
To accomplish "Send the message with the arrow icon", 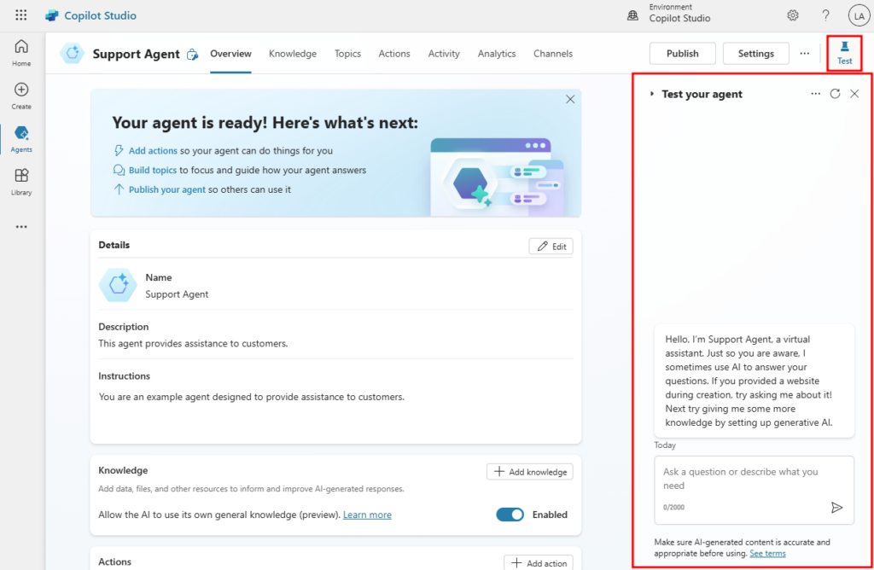I will click(836, 507).
